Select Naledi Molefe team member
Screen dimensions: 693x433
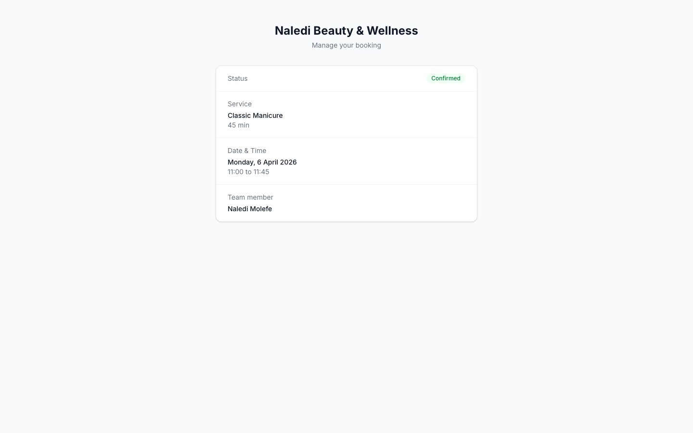coord(249,209)
